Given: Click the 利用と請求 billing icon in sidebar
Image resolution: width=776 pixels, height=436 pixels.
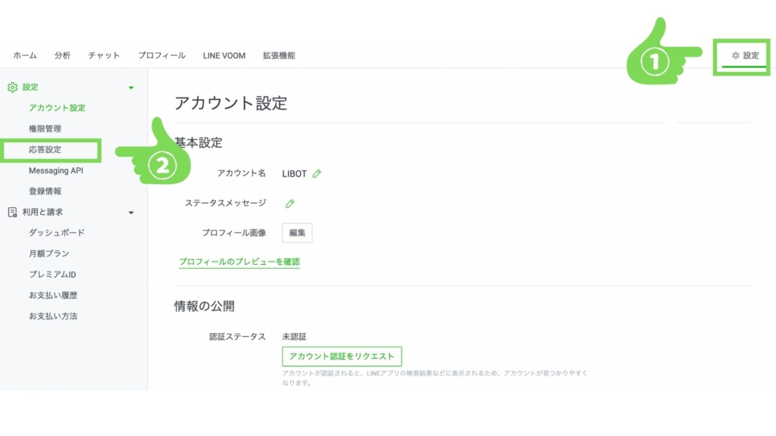Looking at the screenshot, I should (12, 213).
